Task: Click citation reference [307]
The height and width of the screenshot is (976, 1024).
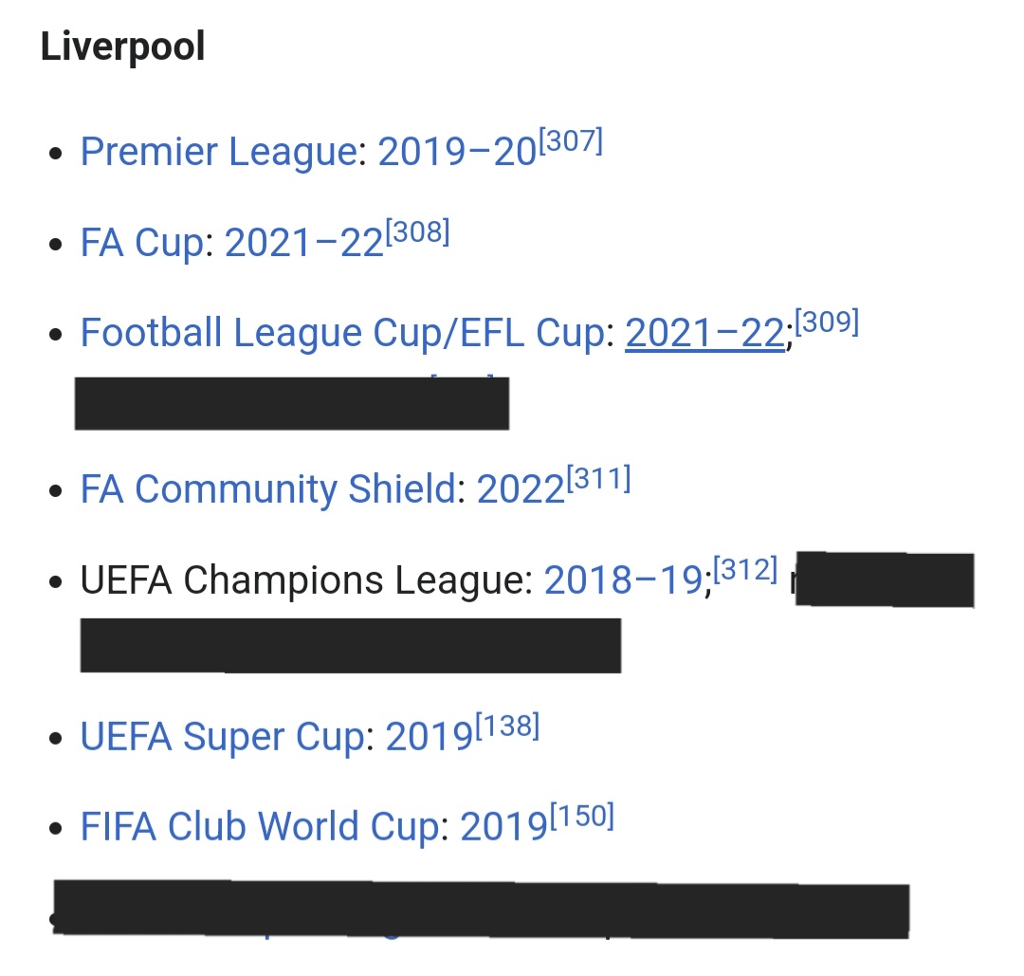Action: (x=571, y=141)
